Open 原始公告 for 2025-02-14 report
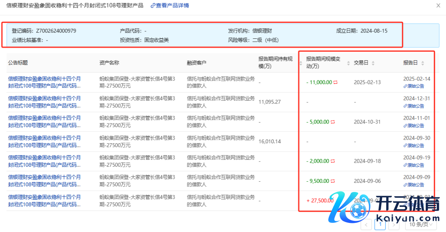 click(414, 86)
